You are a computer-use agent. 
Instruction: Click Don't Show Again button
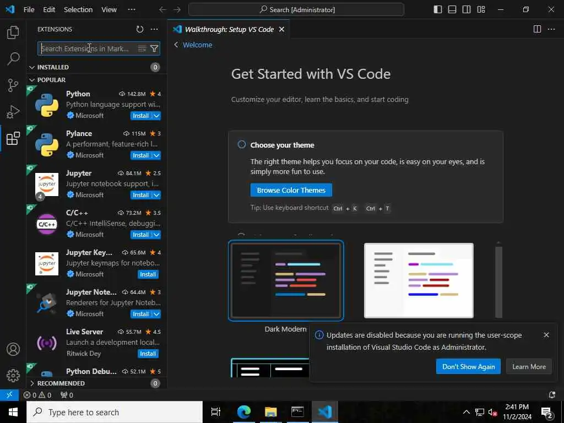pos(468,366)
